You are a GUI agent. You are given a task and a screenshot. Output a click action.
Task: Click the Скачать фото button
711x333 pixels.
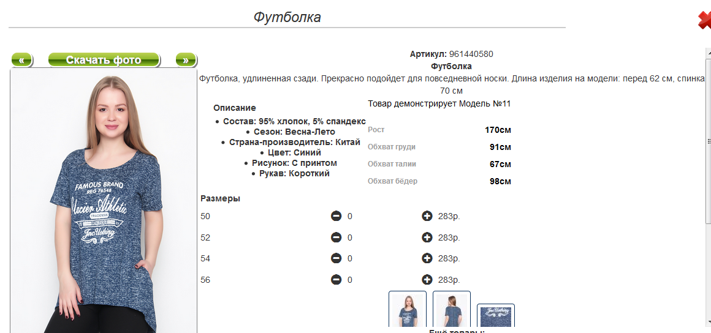click(104, 60)
